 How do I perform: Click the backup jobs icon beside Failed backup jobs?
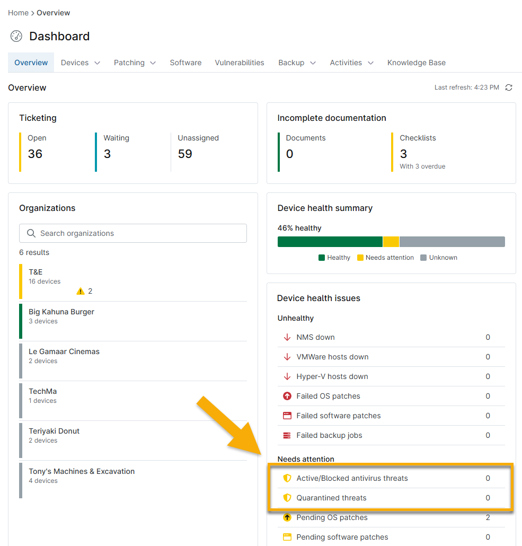tap(287, 435)
